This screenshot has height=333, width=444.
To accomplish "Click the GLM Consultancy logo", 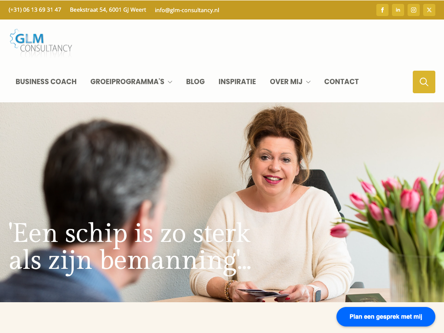I will click(41, 42).
